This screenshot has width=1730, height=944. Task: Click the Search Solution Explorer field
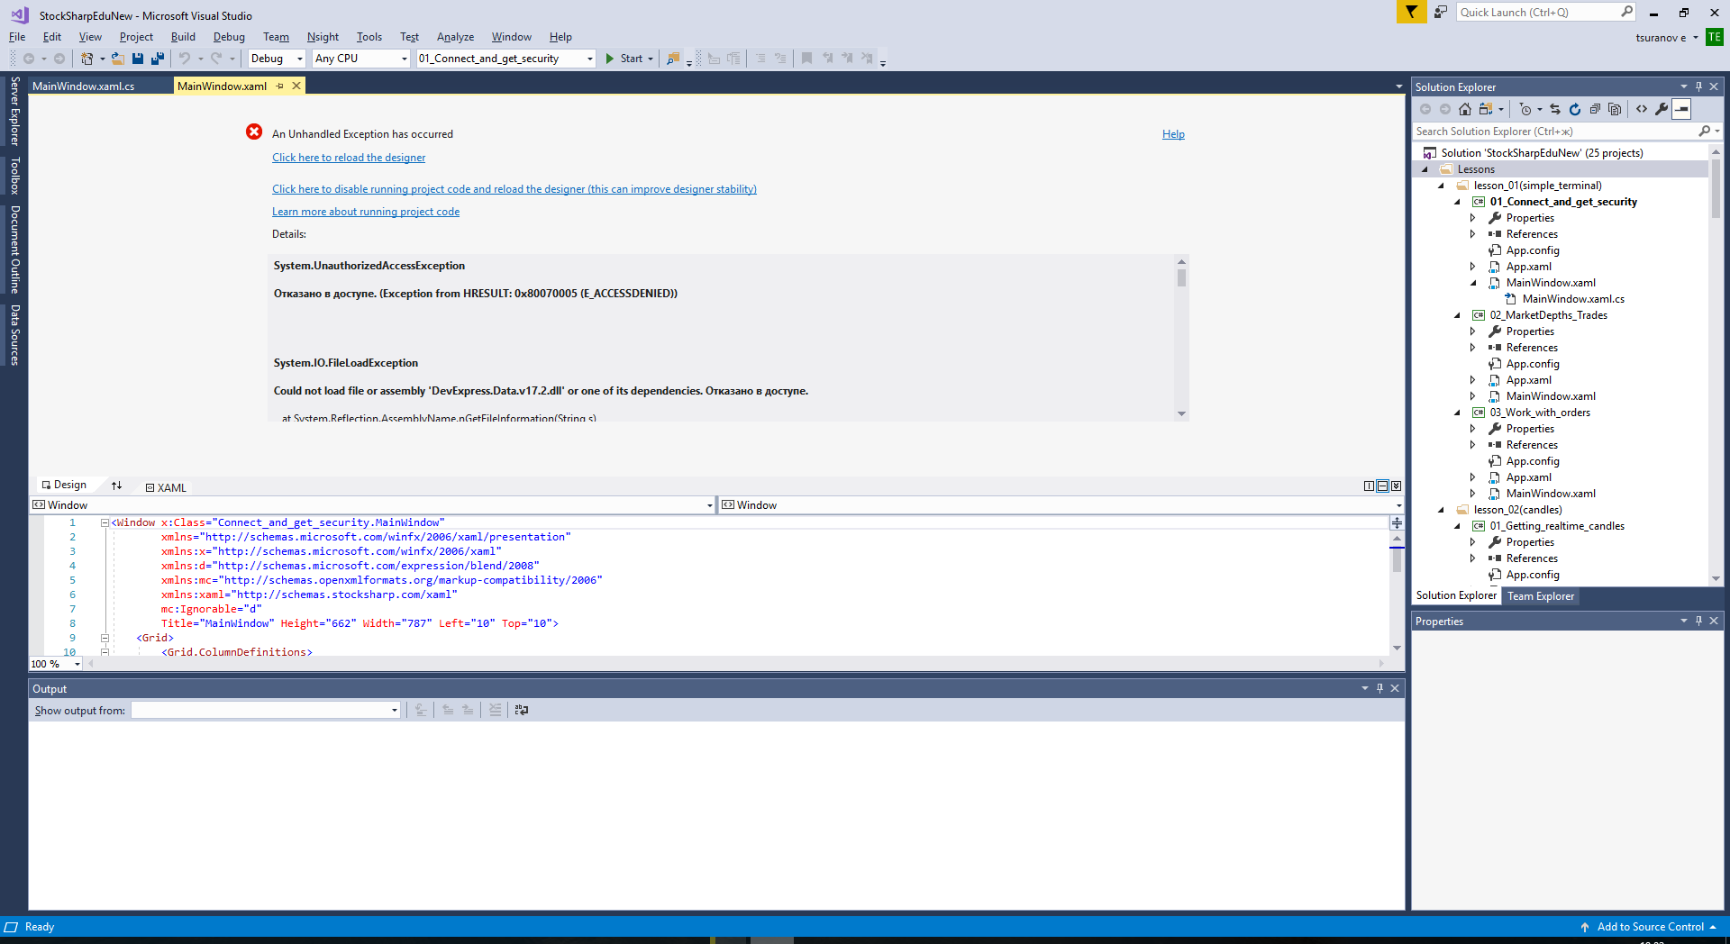(x=1555, y=132)
